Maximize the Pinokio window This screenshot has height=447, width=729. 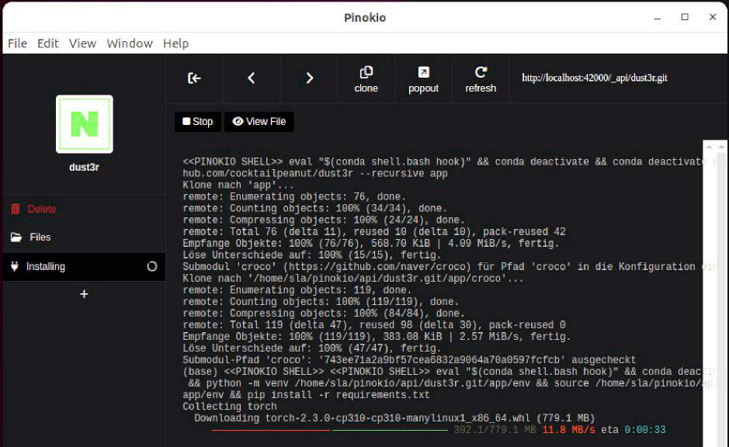[x=685, y=17]
